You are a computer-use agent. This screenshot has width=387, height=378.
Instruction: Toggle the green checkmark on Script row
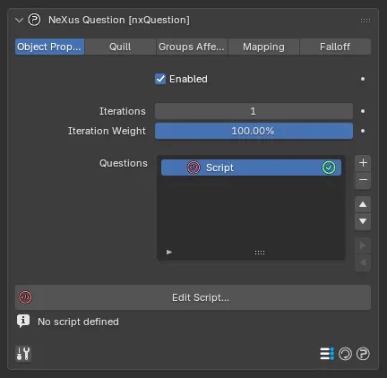[x=329, y=168]
